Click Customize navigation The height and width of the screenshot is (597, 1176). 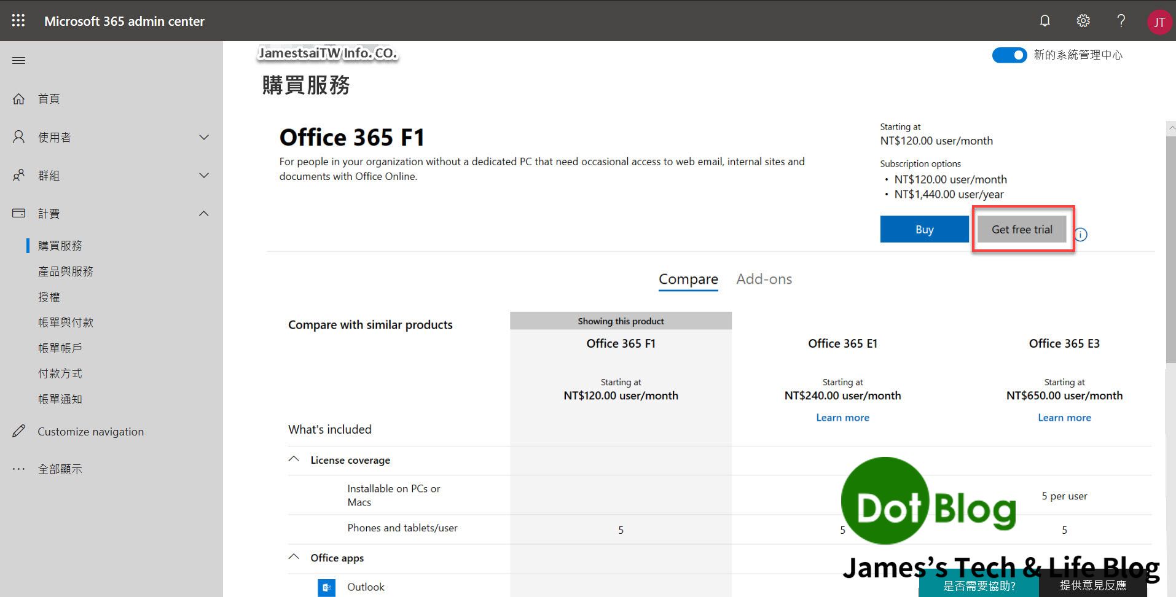pos(91,432)
